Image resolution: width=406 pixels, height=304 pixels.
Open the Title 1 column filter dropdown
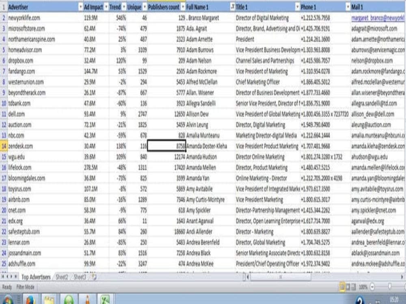[x=297, y=7]
